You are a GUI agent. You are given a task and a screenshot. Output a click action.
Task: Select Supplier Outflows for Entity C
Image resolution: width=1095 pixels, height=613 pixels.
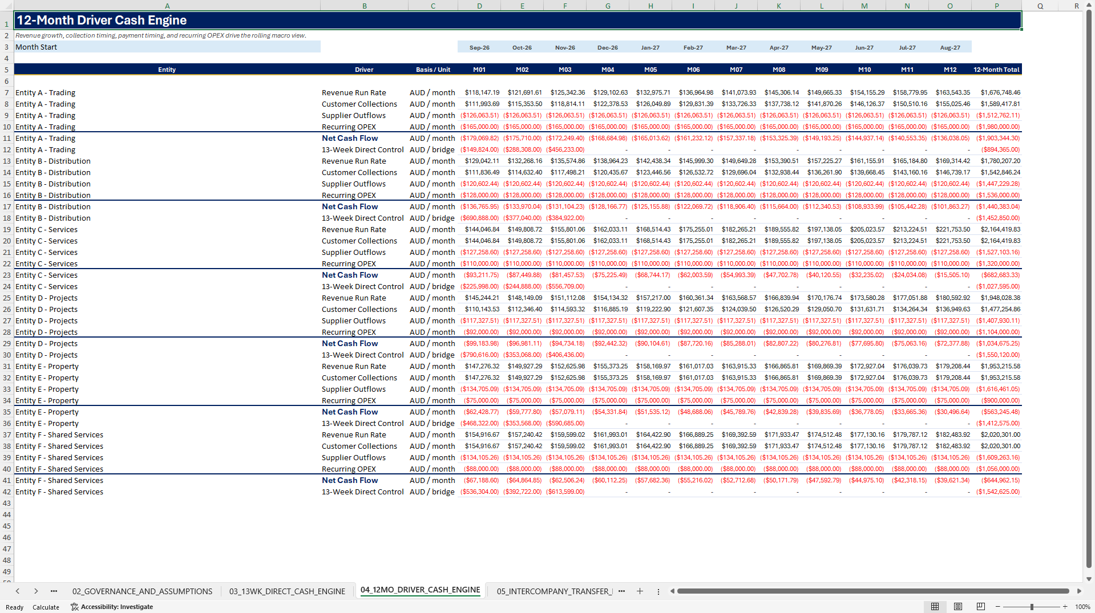click(364, 253)
